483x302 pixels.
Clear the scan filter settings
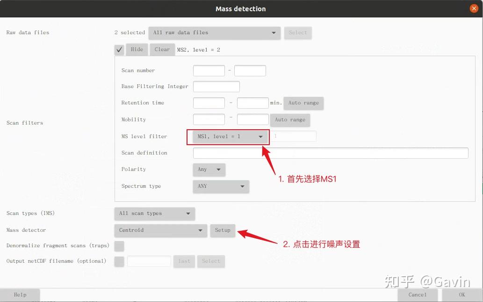[162, 49]
